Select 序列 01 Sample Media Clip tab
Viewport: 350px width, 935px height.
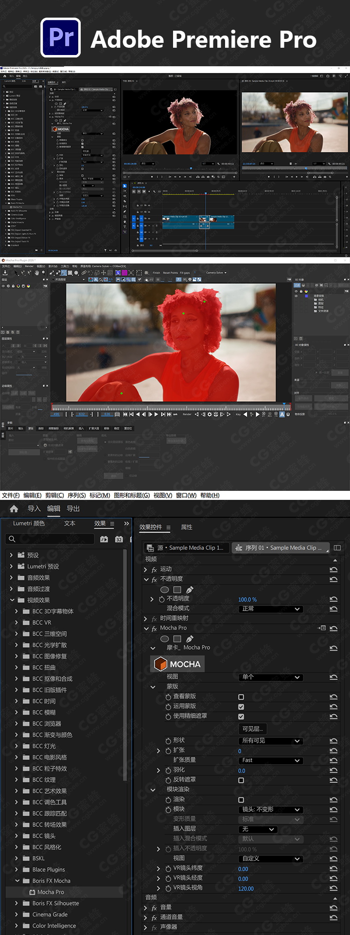tap(280, 548)
